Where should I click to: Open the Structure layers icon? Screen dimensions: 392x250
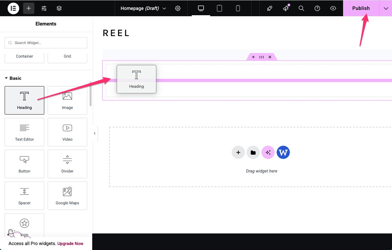click(59, 8)
